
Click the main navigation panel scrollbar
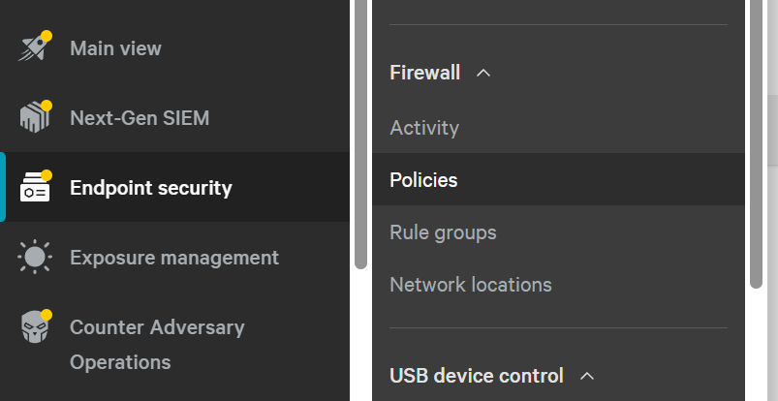[x=361, y=134]
